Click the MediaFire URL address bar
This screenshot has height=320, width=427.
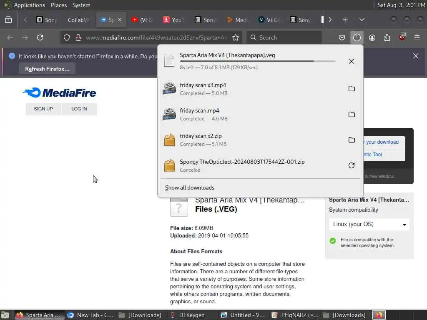click(x=156, y=37)
